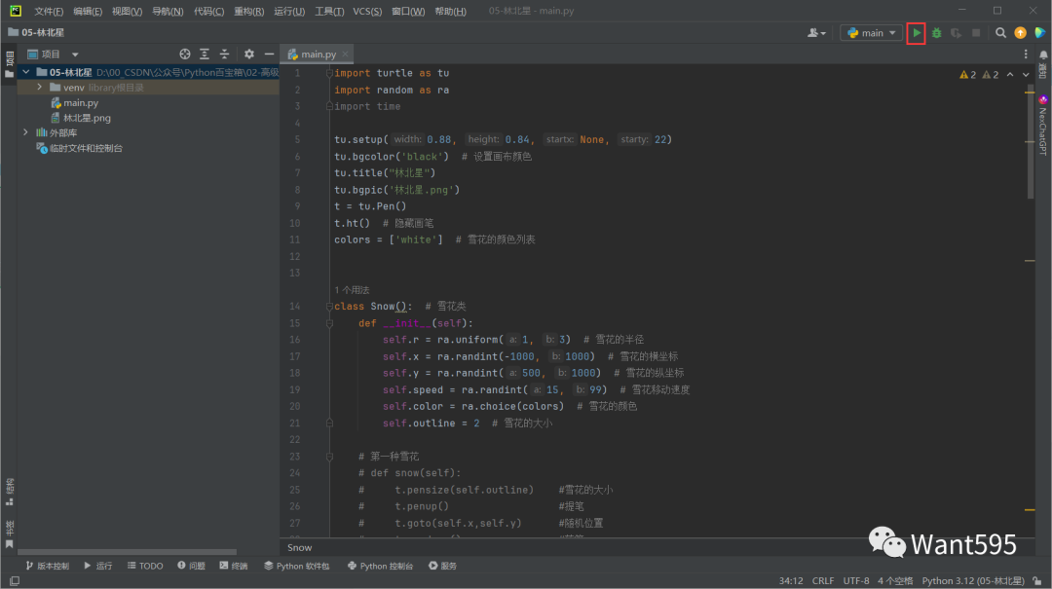Click the Search Everywhere magnifier icon

(x=1000, y=33)
